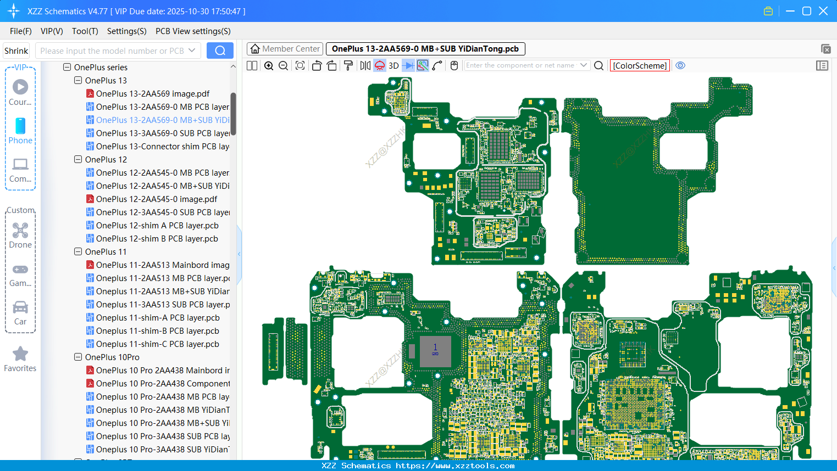Open OnePlus 12-2AA545-0 image.pdf

(152, 199)
